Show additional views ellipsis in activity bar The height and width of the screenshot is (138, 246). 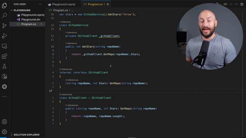coord(4,97)
